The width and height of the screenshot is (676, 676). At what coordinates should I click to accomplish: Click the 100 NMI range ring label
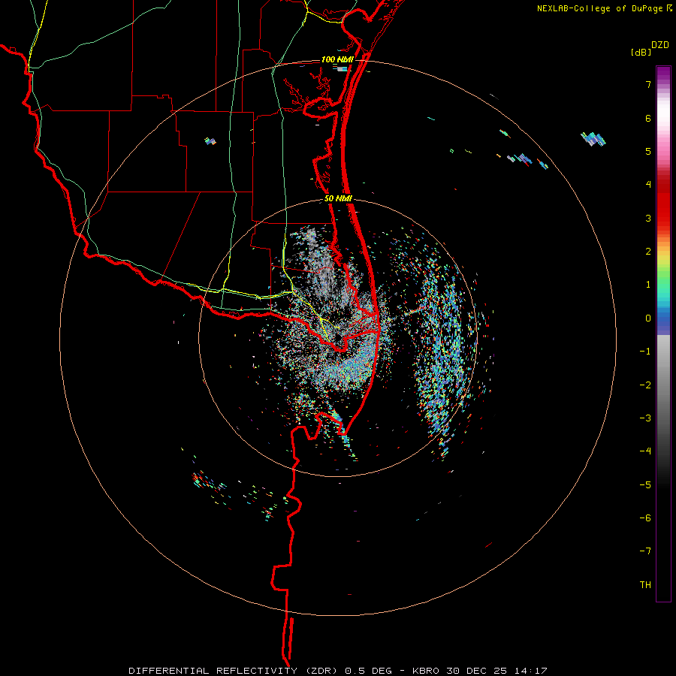click(x=337, y=59)
